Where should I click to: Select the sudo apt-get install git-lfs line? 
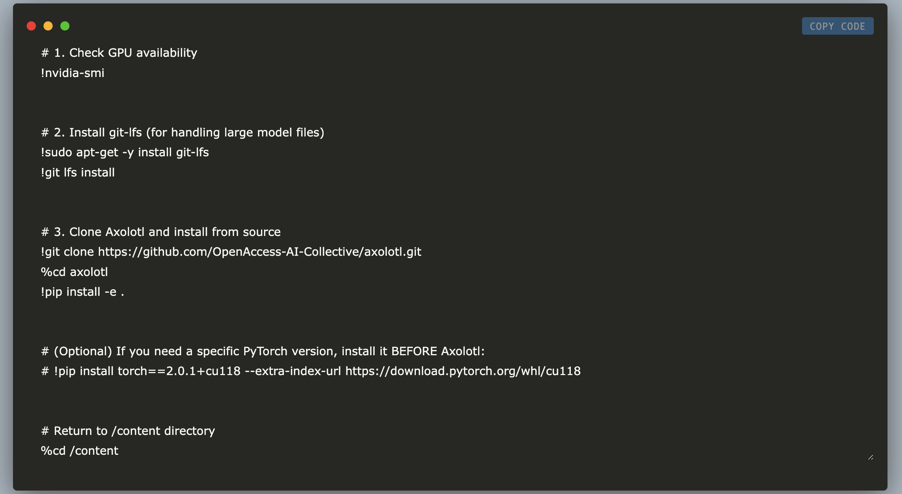coord(125,152)
